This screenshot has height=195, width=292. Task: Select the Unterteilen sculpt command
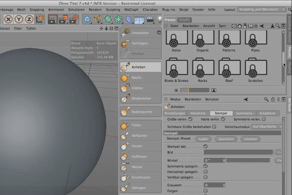[x=141, y=33]
